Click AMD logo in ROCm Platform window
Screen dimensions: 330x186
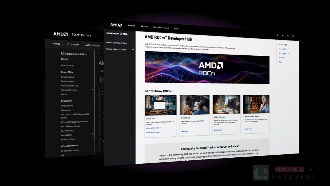tap(60, 34)
